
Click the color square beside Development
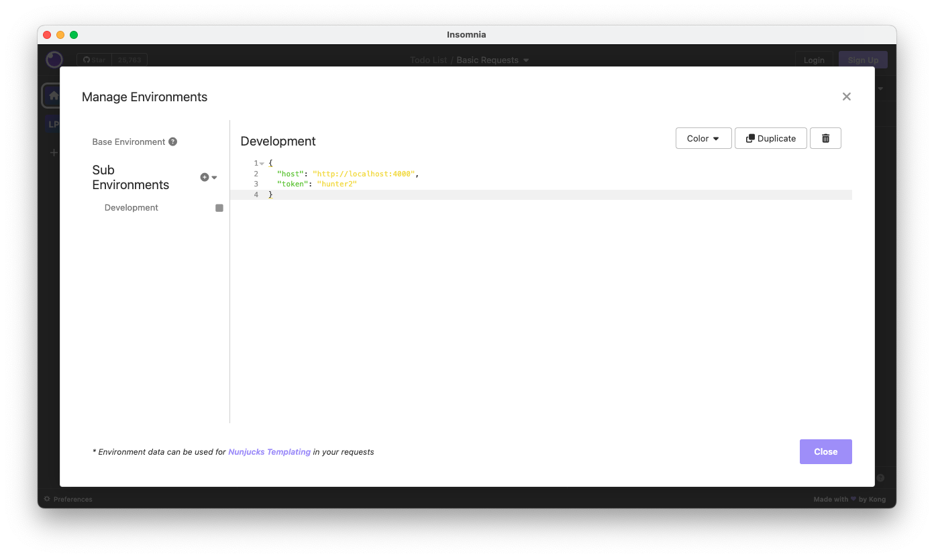[219, 208]
